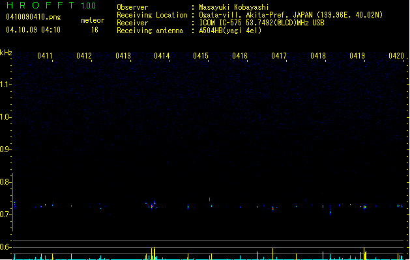Image resolution: width=410 pixels, height=260 pixels.
Task: Click the 0.6 kHz axis label
Action: pyautogui.click(x=5, y=247)
